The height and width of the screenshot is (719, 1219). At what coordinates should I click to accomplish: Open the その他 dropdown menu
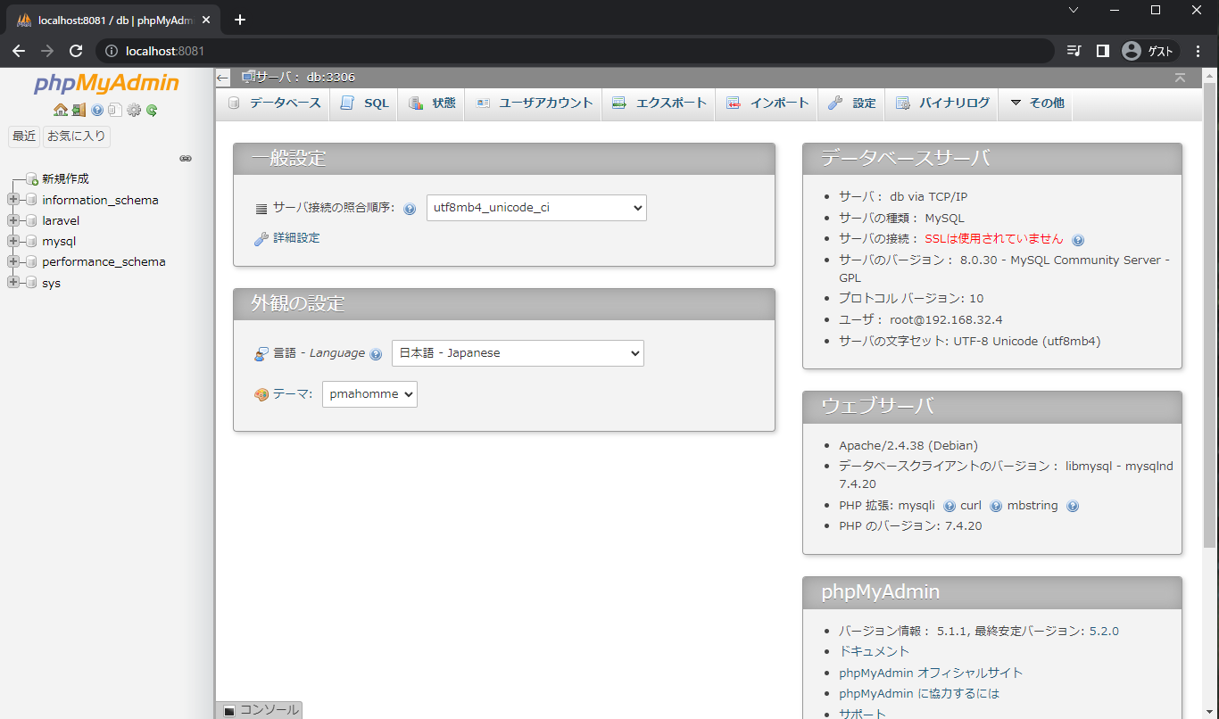(1037, 103)
